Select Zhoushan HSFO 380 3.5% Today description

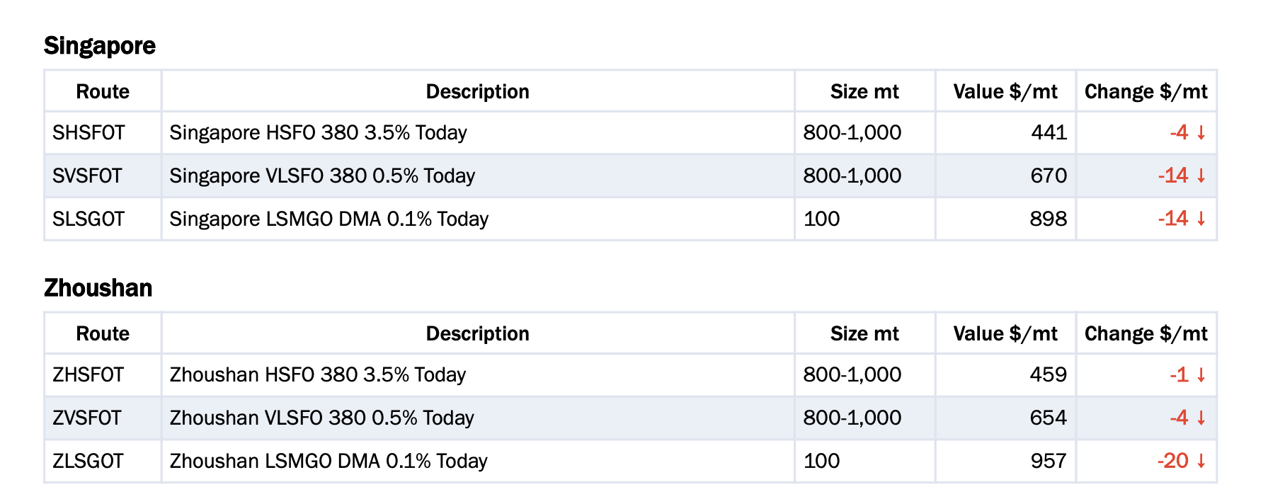click(318, 374)
